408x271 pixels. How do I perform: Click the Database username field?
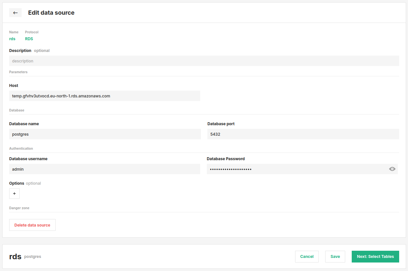pyautogui.click(x=104, y=169)
